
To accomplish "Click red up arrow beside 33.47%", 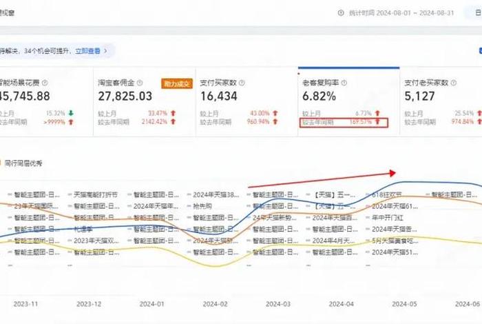I will click(x=173, y=113).
